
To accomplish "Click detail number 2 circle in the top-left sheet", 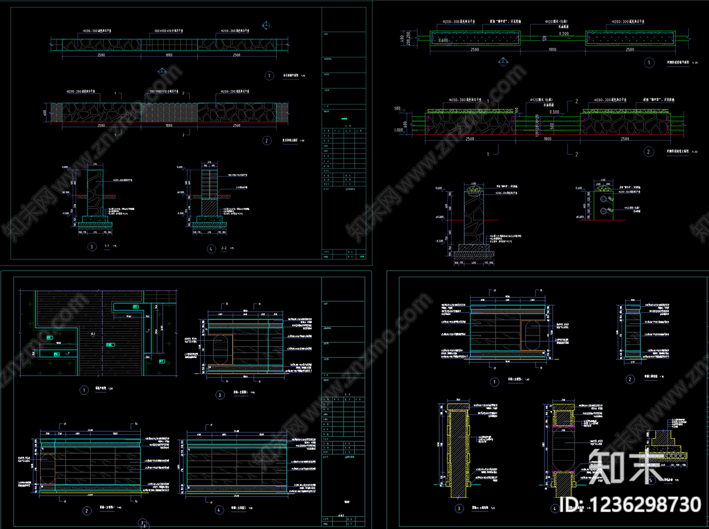I will [267, 141].
